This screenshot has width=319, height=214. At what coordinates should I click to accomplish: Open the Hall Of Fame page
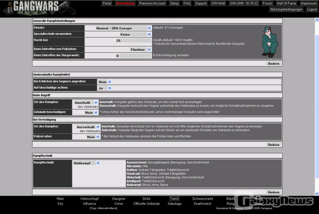coord(287,3)
